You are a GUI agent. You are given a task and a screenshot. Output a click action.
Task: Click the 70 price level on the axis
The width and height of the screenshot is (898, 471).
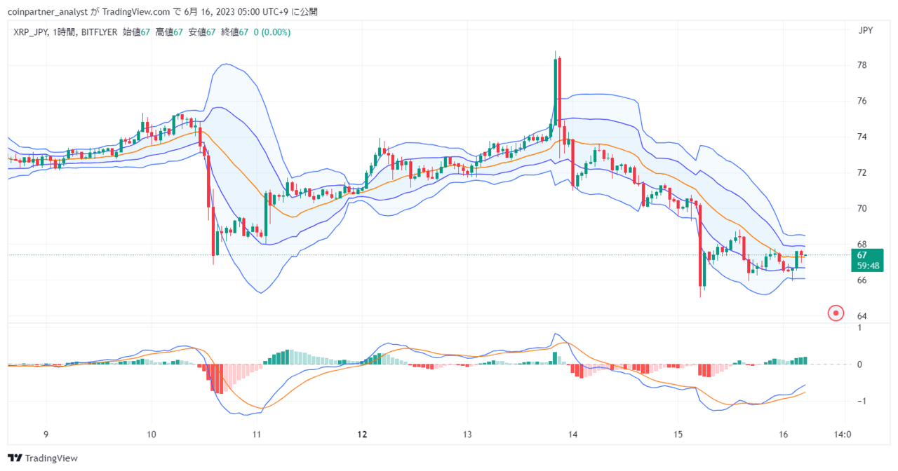862,208
